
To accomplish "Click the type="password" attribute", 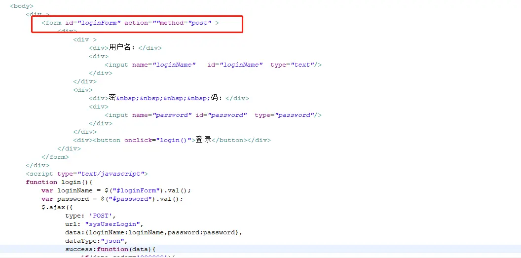I will (x=284, y=115).
